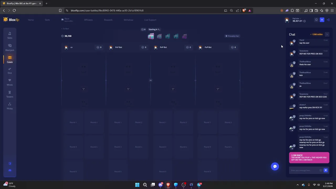This screenshot has height=189, width=336.
Task: Expand the FlipCoins currency dropdown
Action: point(297,18)
